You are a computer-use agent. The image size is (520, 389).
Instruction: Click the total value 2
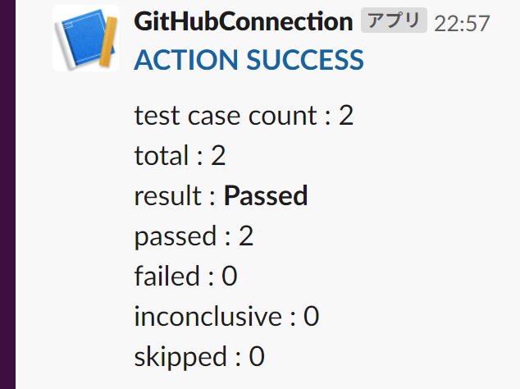pos(218,156)
